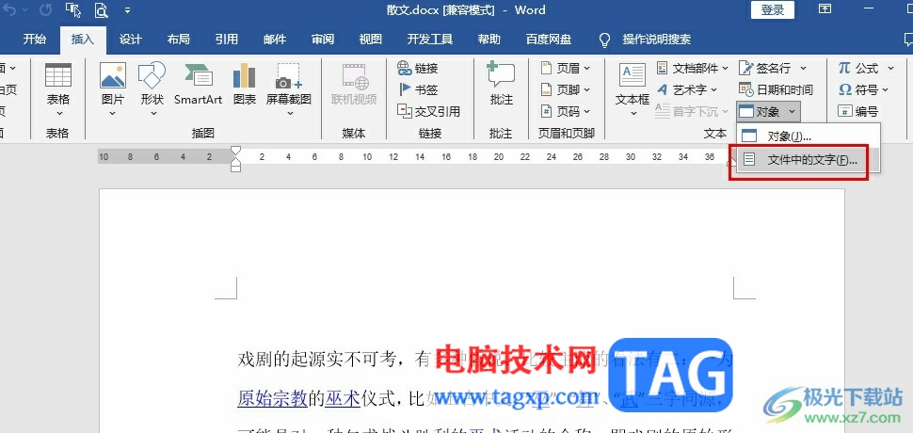Click the touch/mouse mode icon
Image resolution: width=913 pixels, height=433 pixels.
[x=73, y=10]
